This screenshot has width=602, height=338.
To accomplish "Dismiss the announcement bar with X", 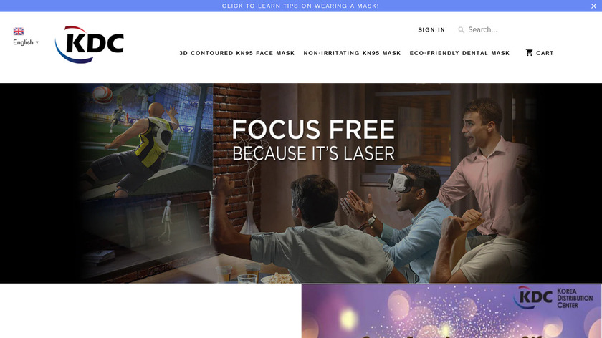I will (593, 6).
